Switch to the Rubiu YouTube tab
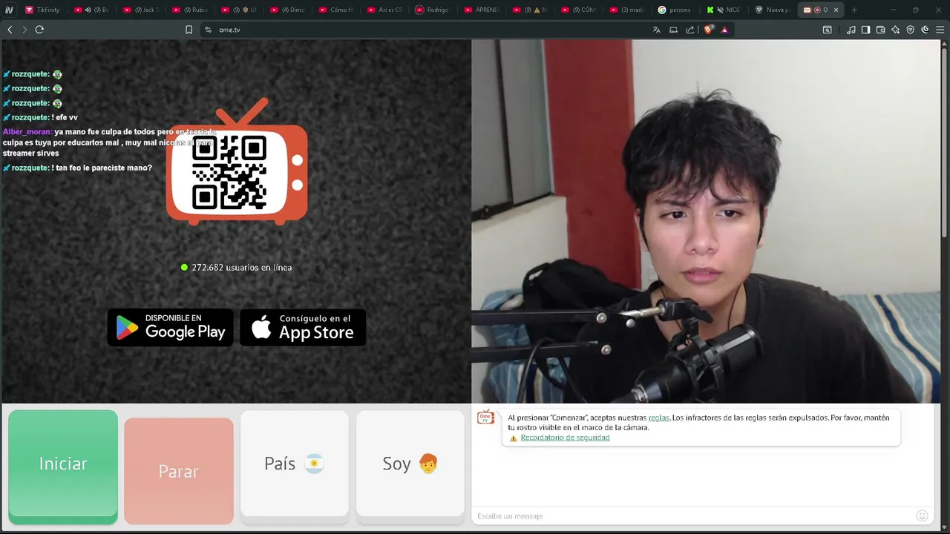This screenshot has width=950, height=534. point(190,10)
